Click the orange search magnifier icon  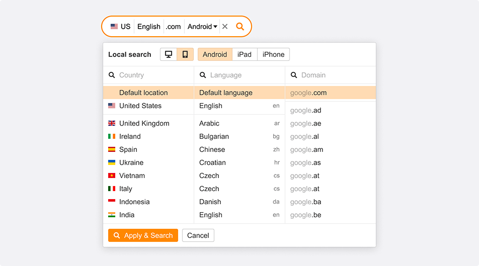(x=240, y=27)
